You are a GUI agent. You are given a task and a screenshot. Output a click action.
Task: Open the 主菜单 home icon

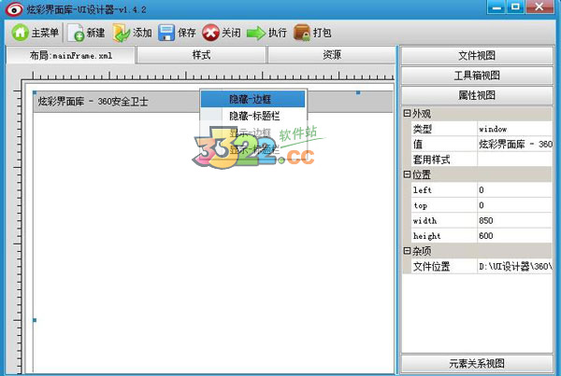click(21, 33)
